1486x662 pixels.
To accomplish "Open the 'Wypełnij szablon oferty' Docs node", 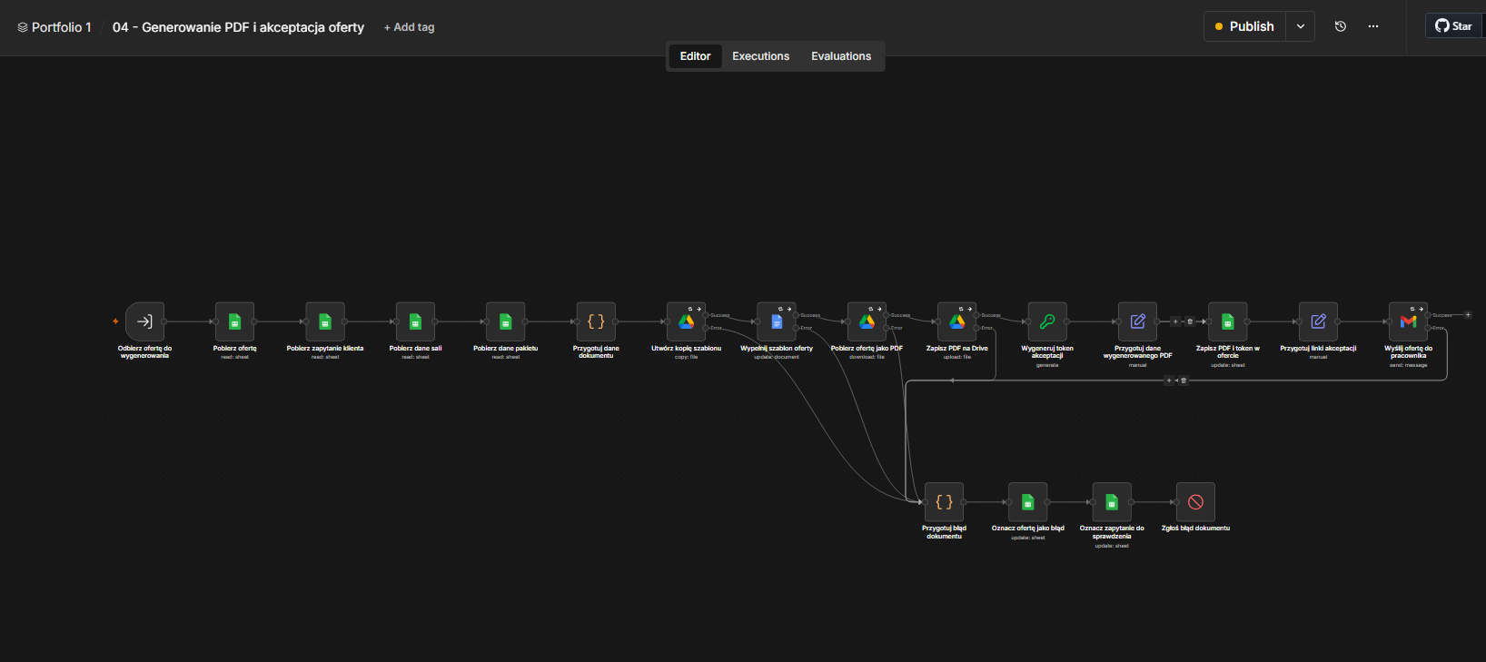I will [777, 321].
